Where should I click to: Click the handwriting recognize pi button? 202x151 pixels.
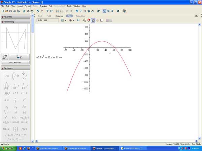20,57
